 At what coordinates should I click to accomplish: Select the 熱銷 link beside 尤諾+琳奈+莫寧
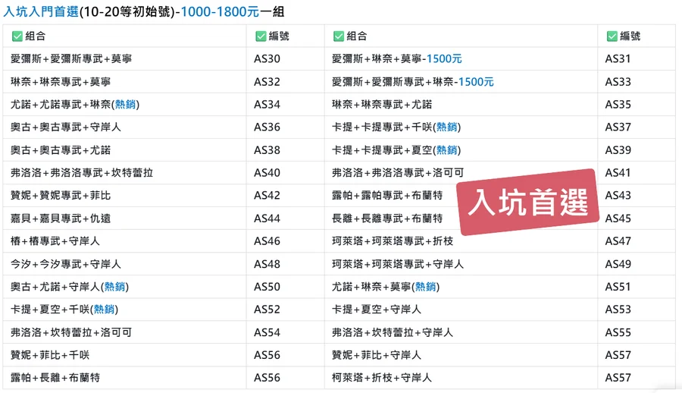tap(426, 287)
